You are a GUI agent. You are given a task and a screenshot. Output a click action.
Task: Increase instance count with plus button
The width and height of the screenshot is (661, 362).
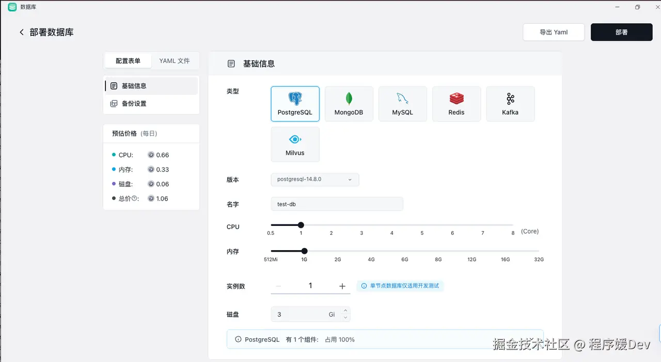point(342,286)
